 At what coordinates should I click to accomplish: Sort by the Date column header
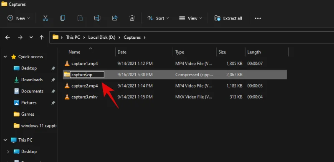[122, 52]
